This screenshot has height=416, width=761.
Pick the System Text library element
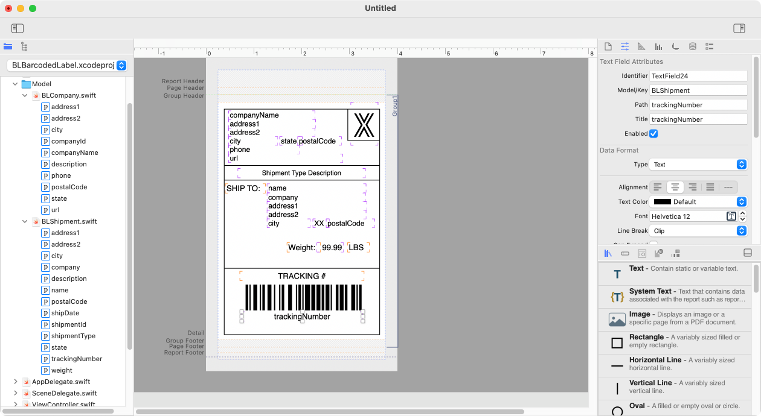(x=675, y=297)
